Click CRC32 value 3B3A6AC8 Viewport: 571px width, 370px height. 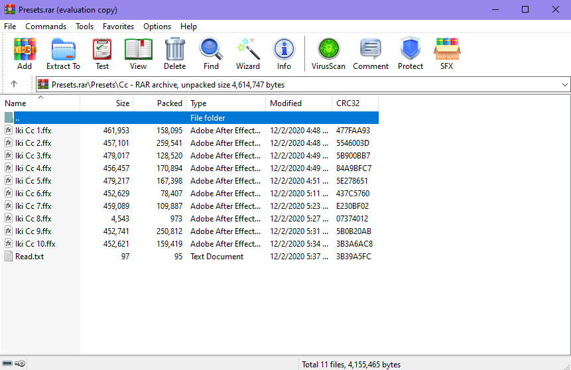click(354, 243)
